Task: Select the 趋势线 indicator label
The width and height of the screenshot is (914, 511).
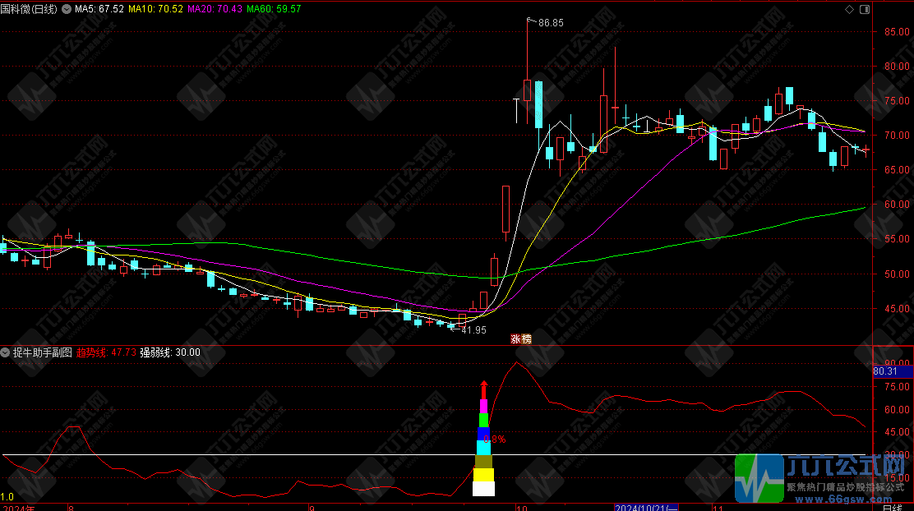Action: click(x=106, y=352)
